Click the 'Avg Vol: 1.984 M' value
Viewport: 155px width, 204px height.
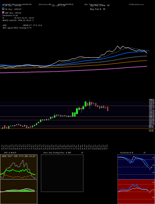pyautogui.click(x=100, y=6)
